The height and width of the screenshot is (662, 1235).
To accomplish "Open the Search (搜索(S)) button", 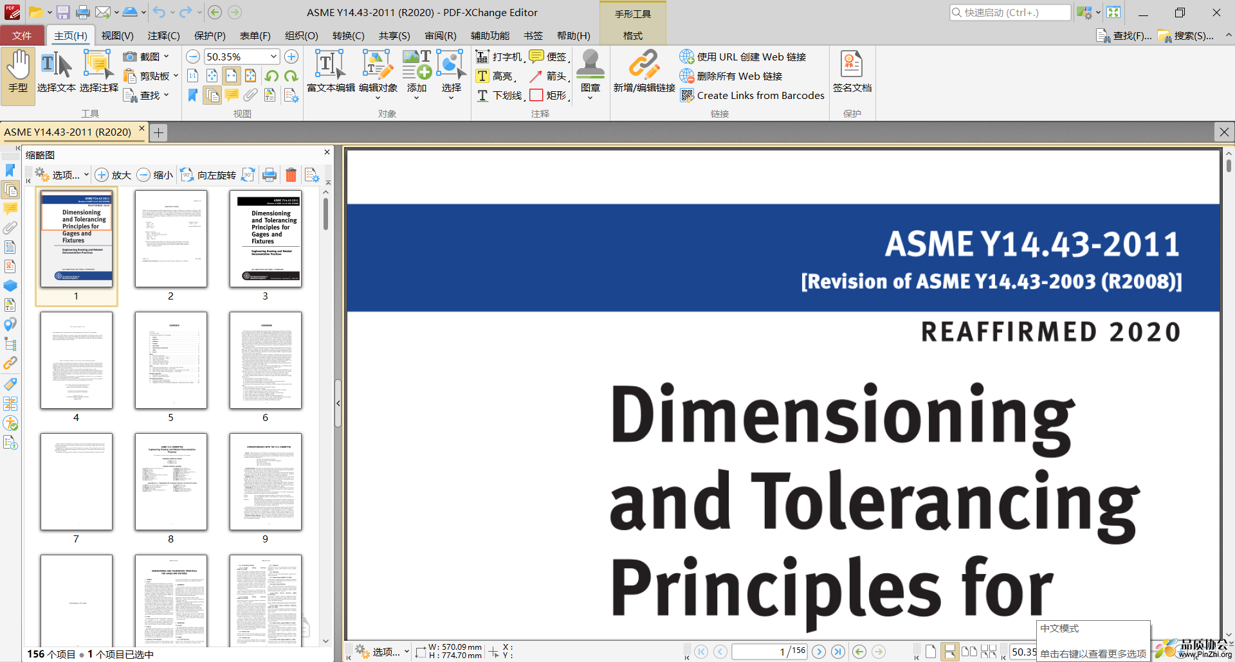I will [x=1185, y=35].
